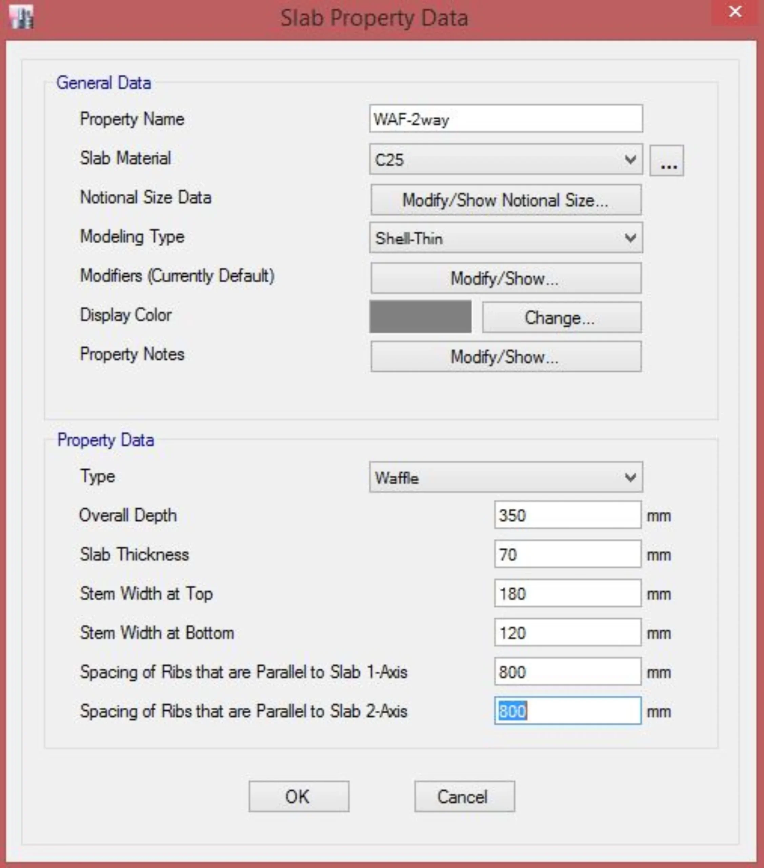Select rib spacing field for Slab 1-Axis
The height and width of the screenshot is (868, 764).
click(x=567, y=672)
